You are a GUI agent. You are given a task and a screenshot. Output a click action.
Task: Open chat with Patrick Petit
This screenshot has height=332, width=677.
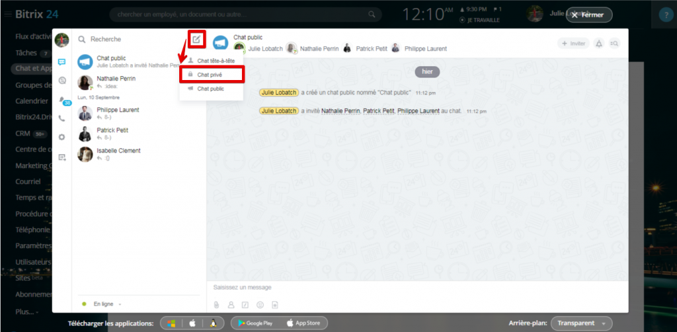click(x=138, y=134)
